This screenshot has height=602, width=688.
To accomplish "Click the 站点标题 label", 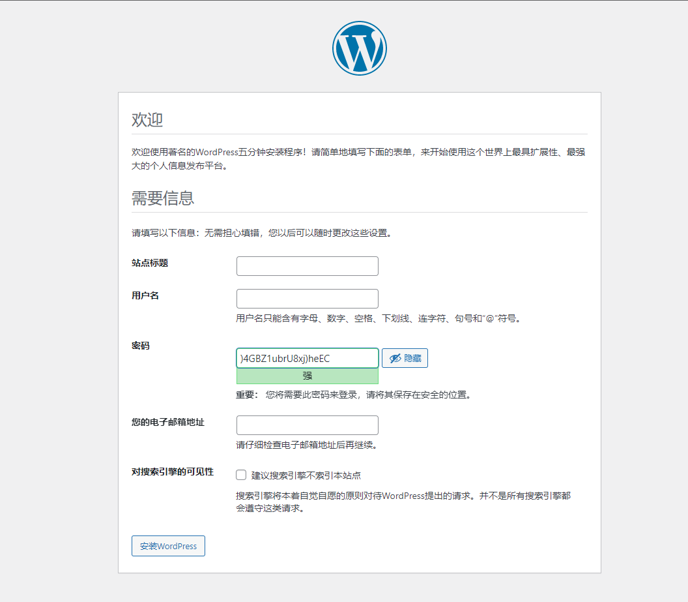I will point(150,263).
